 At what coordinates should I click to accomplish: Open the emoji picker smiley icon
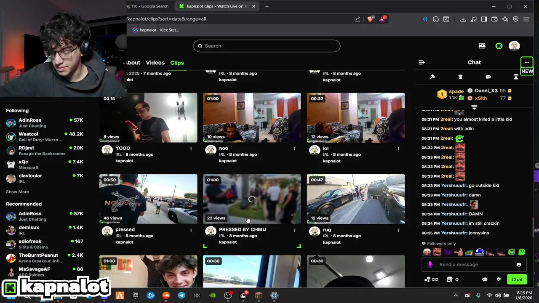pos(519,265)
